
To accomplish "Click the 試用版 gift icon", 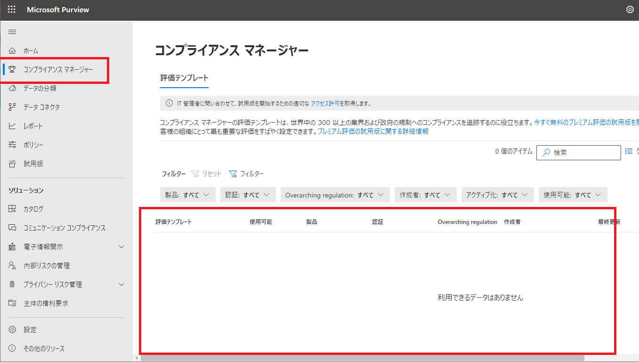I will click(x=13, y=164).
